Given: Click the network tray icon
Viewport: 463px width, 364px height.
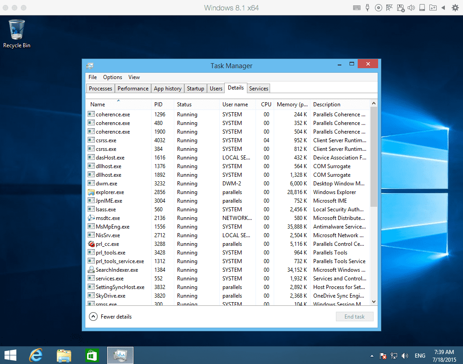Looking at the screenshot, I should [394, 356].
